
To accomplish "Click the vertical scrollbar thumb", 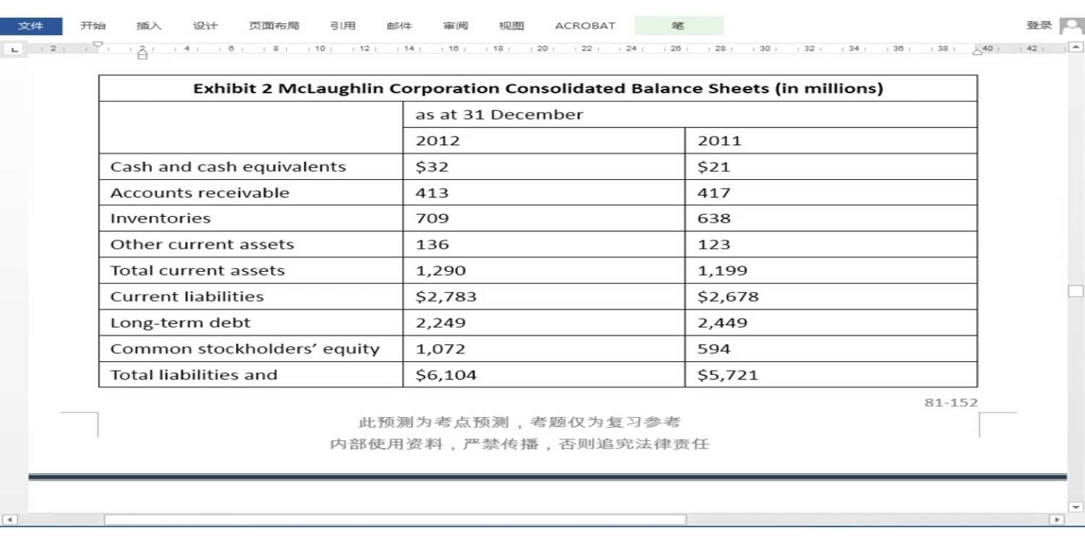I will pos(1076,291).
